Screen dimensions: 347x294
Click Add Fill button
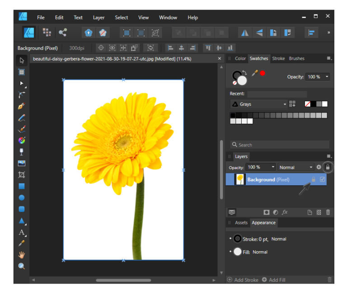tap(274, 280)
